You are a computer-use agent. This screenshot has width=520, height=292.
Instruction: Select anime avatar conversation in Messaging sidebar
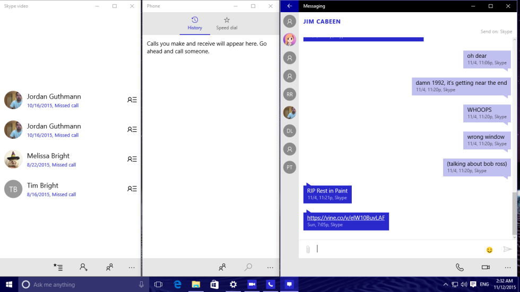point(290,40)
